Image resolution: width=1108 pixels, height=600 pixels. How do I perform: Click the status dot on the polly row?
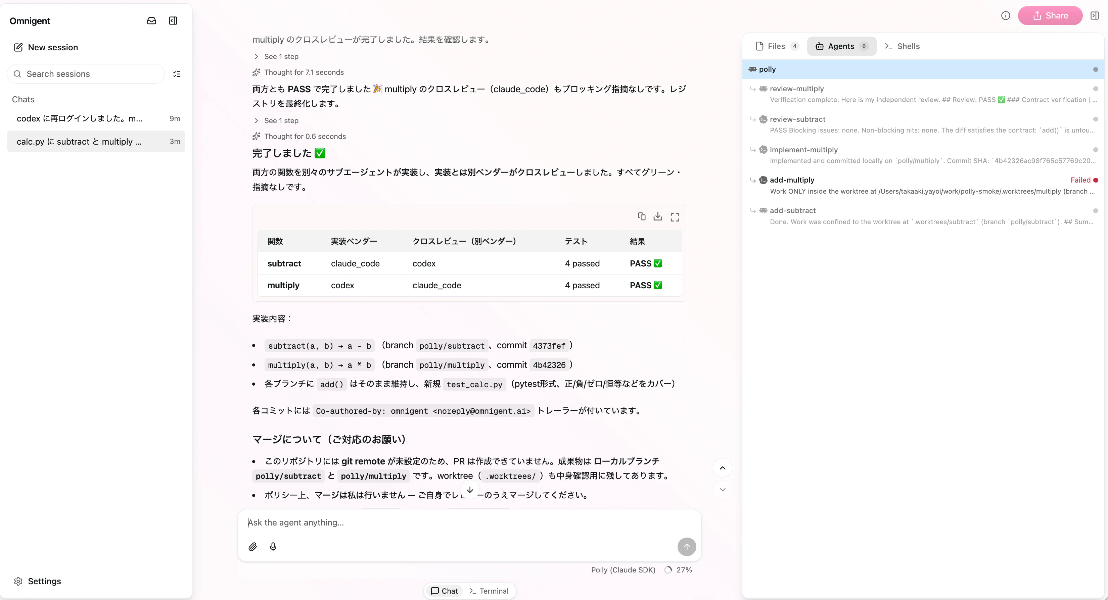[1096, 69]
